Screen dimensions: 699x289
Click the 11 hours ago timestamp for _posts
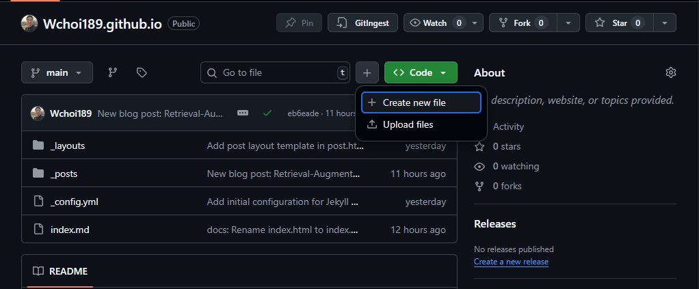(x=418, y=174)
